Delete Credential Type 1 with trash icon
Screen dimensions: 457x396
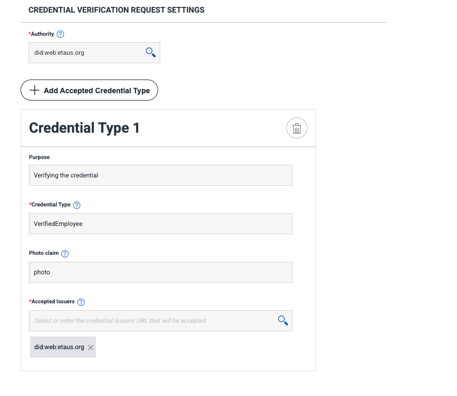[x=297, y=128]
